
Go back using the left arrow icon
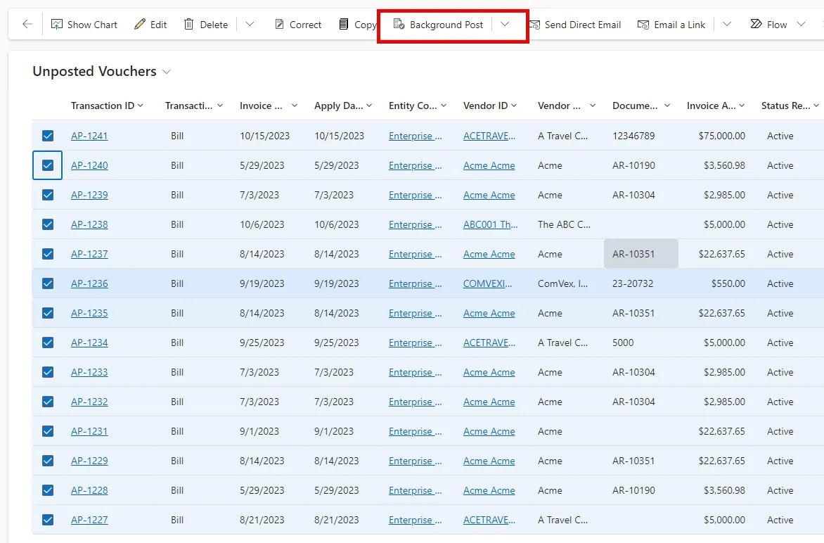27,24
